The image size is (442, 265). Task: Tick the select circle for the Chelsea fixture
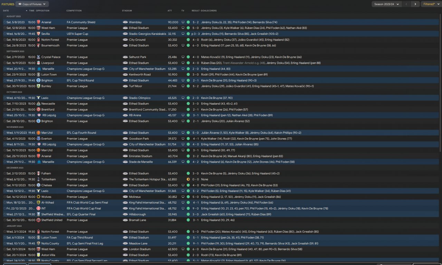tap(5, 185)
